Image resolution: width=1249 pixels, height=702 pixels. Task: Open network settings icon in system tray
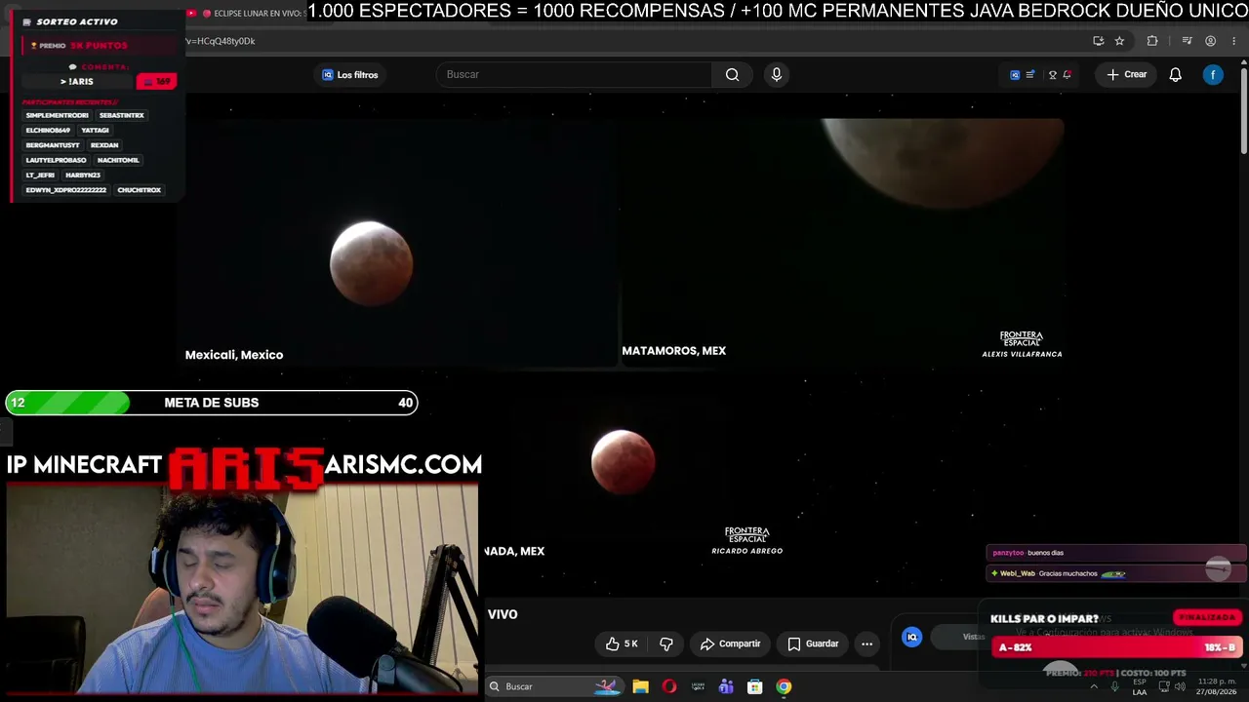1163,686
